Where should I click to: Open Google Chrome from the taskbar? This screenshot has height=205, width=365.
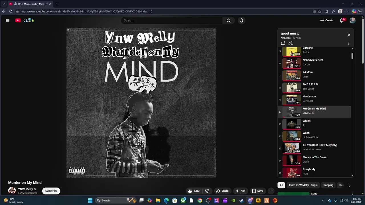click(200, 200)
